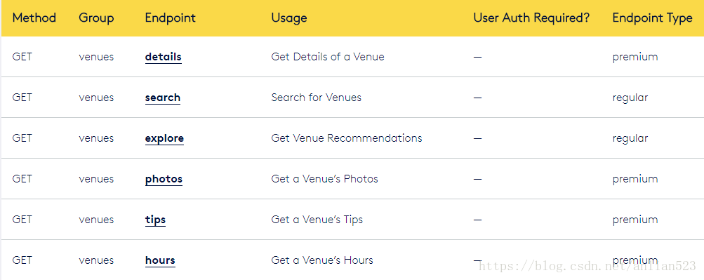Select the 'Search for Venues' usage text
Viewport: 704px width, 280px height.
[316, 98]
